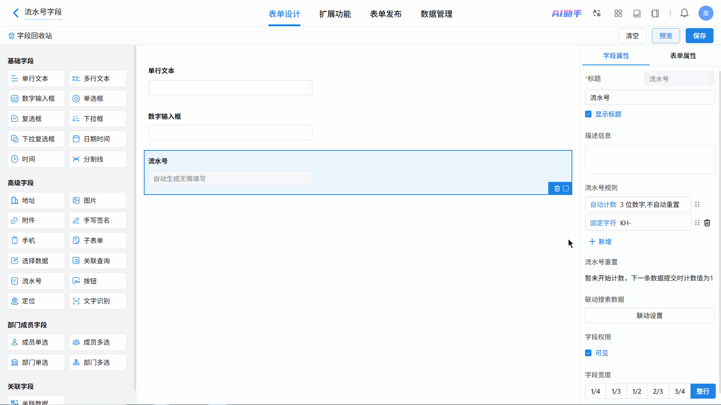Screen dimensions: 721x405
Task: Toggle the 显示标题 checkbox
Action: (x=588, y=114)
